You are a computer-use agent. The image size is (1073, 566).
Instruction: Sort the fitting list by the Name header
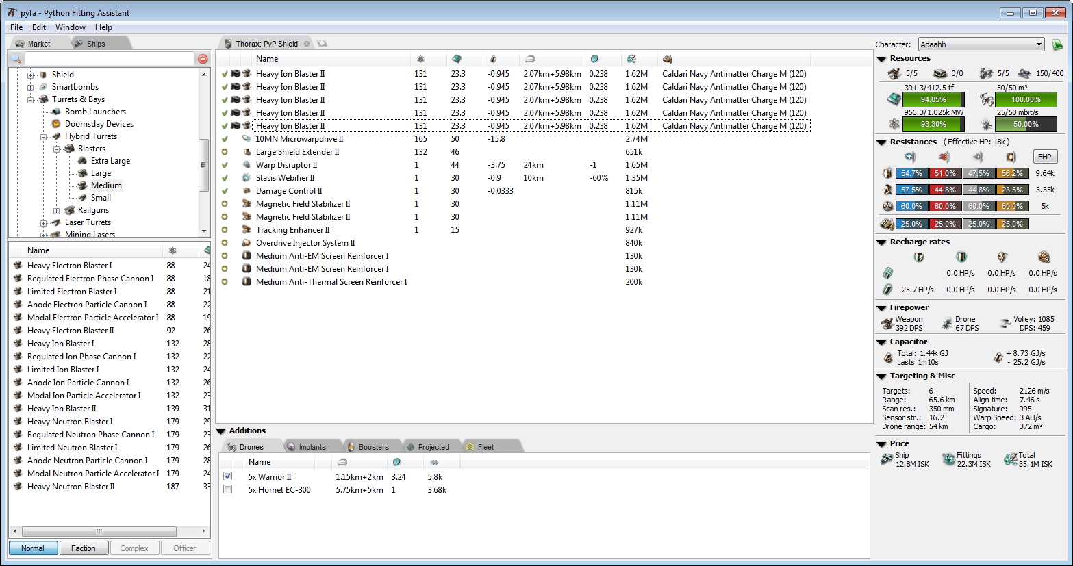331,59
